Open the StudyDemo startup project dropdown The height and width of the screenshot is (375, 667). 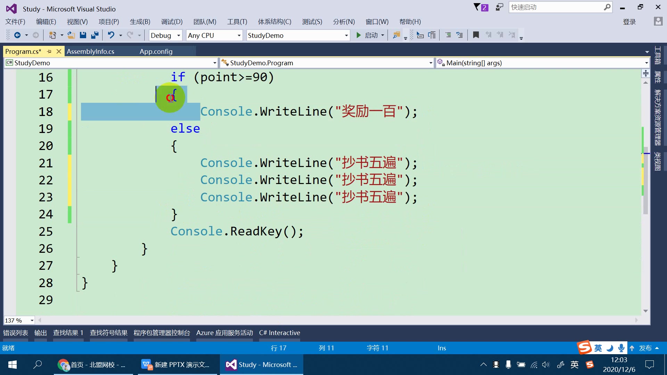pos(298,35)
